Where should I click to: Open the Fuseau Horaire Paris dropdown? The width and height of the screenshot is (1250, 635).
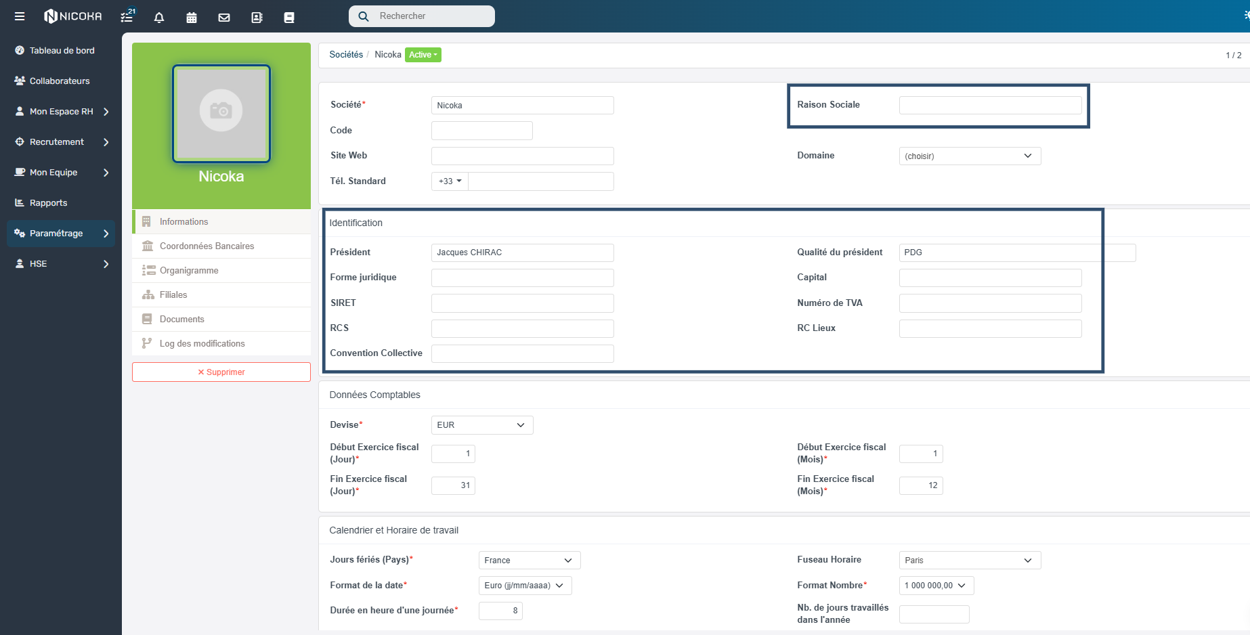pos(970,560)
